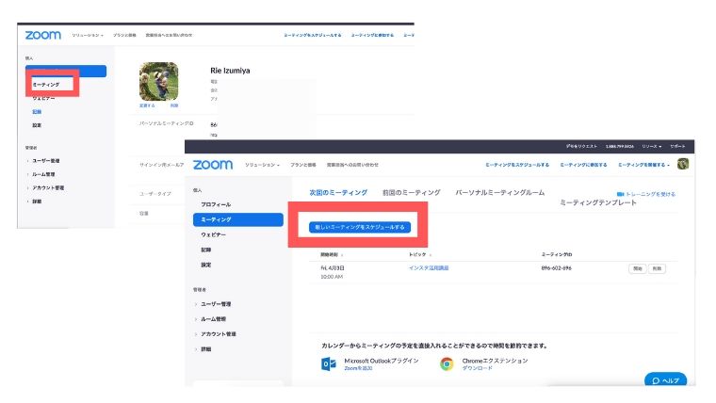Image resolution: width=716 pixels, height=403 pixels.
Task: Click the phone number in dark top bar
Action: click(x=620, y=147)
